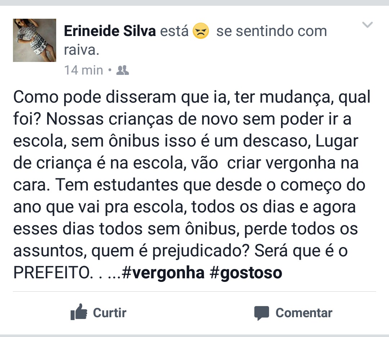Click the post's first line starting 'Como pode'
389x337 pixels.
[x=192, y=98]
